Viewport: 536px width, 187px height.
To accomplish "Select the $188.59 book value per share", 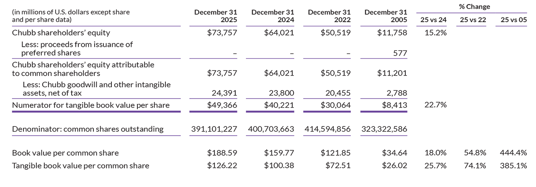I will click(x=222, y=153).
